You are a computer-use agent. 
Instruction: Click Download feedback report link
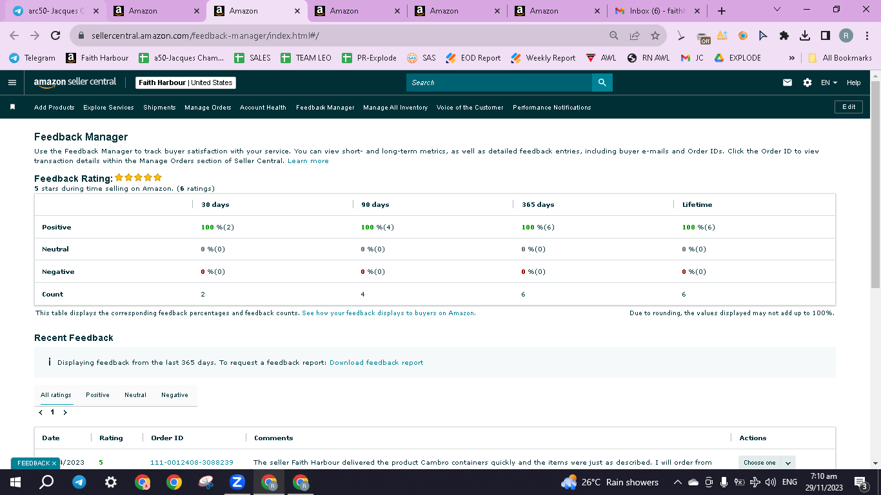pyautogui.click(x=377, y=363)
